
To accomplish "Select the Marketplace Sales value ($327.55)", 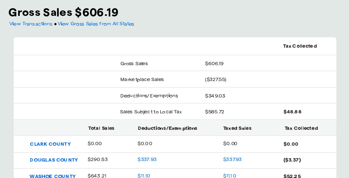I will pyautogui.click(x=216, y=79).
